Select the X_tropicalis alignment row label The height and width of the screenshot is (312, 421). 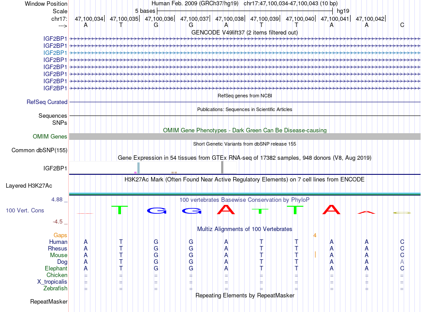tap(52, 282)
